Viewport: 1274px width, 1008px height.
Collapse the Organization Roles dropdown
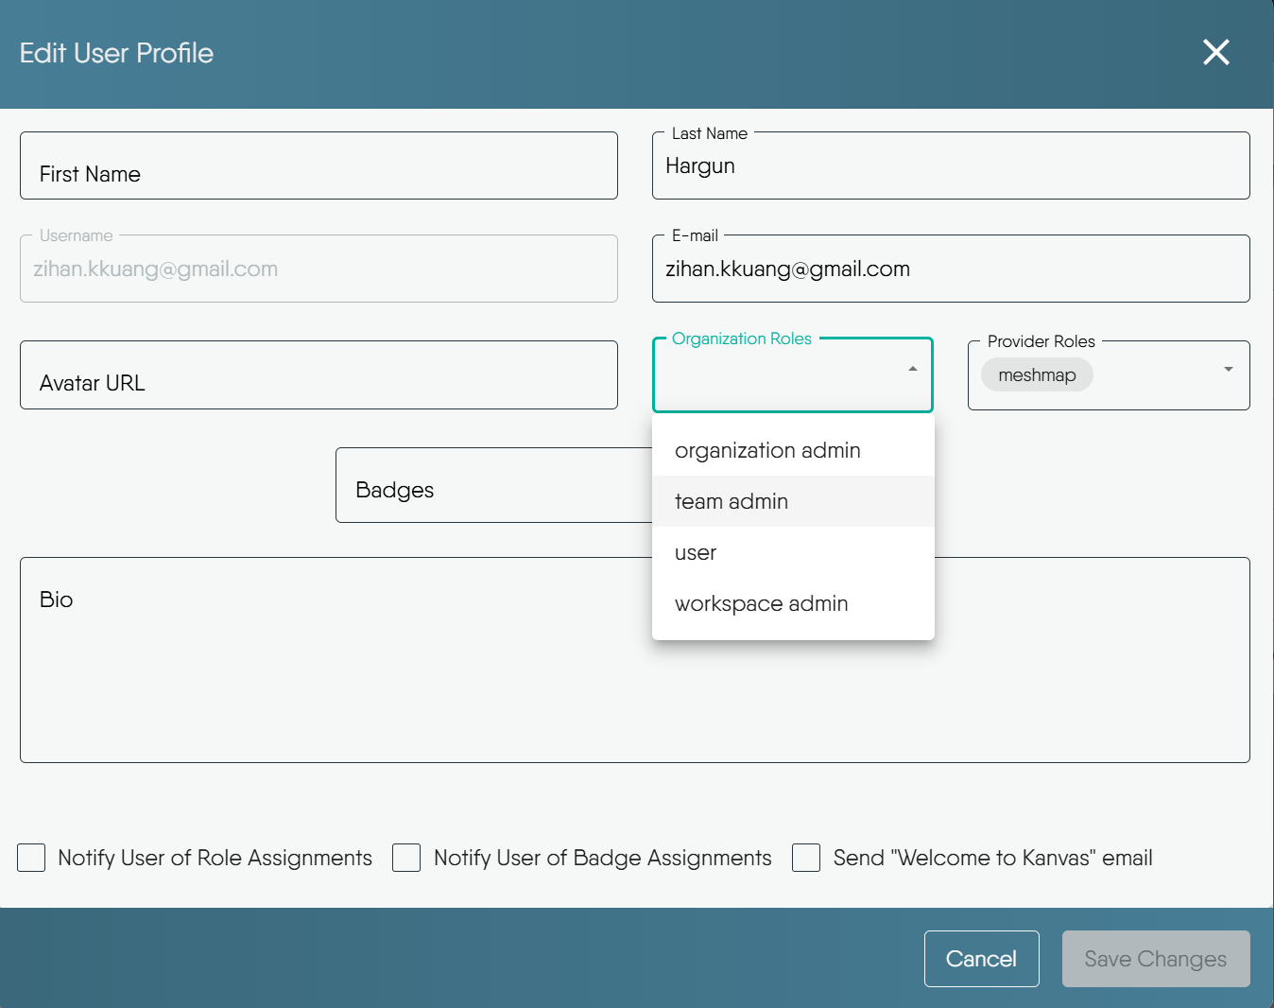click(911, 369)
